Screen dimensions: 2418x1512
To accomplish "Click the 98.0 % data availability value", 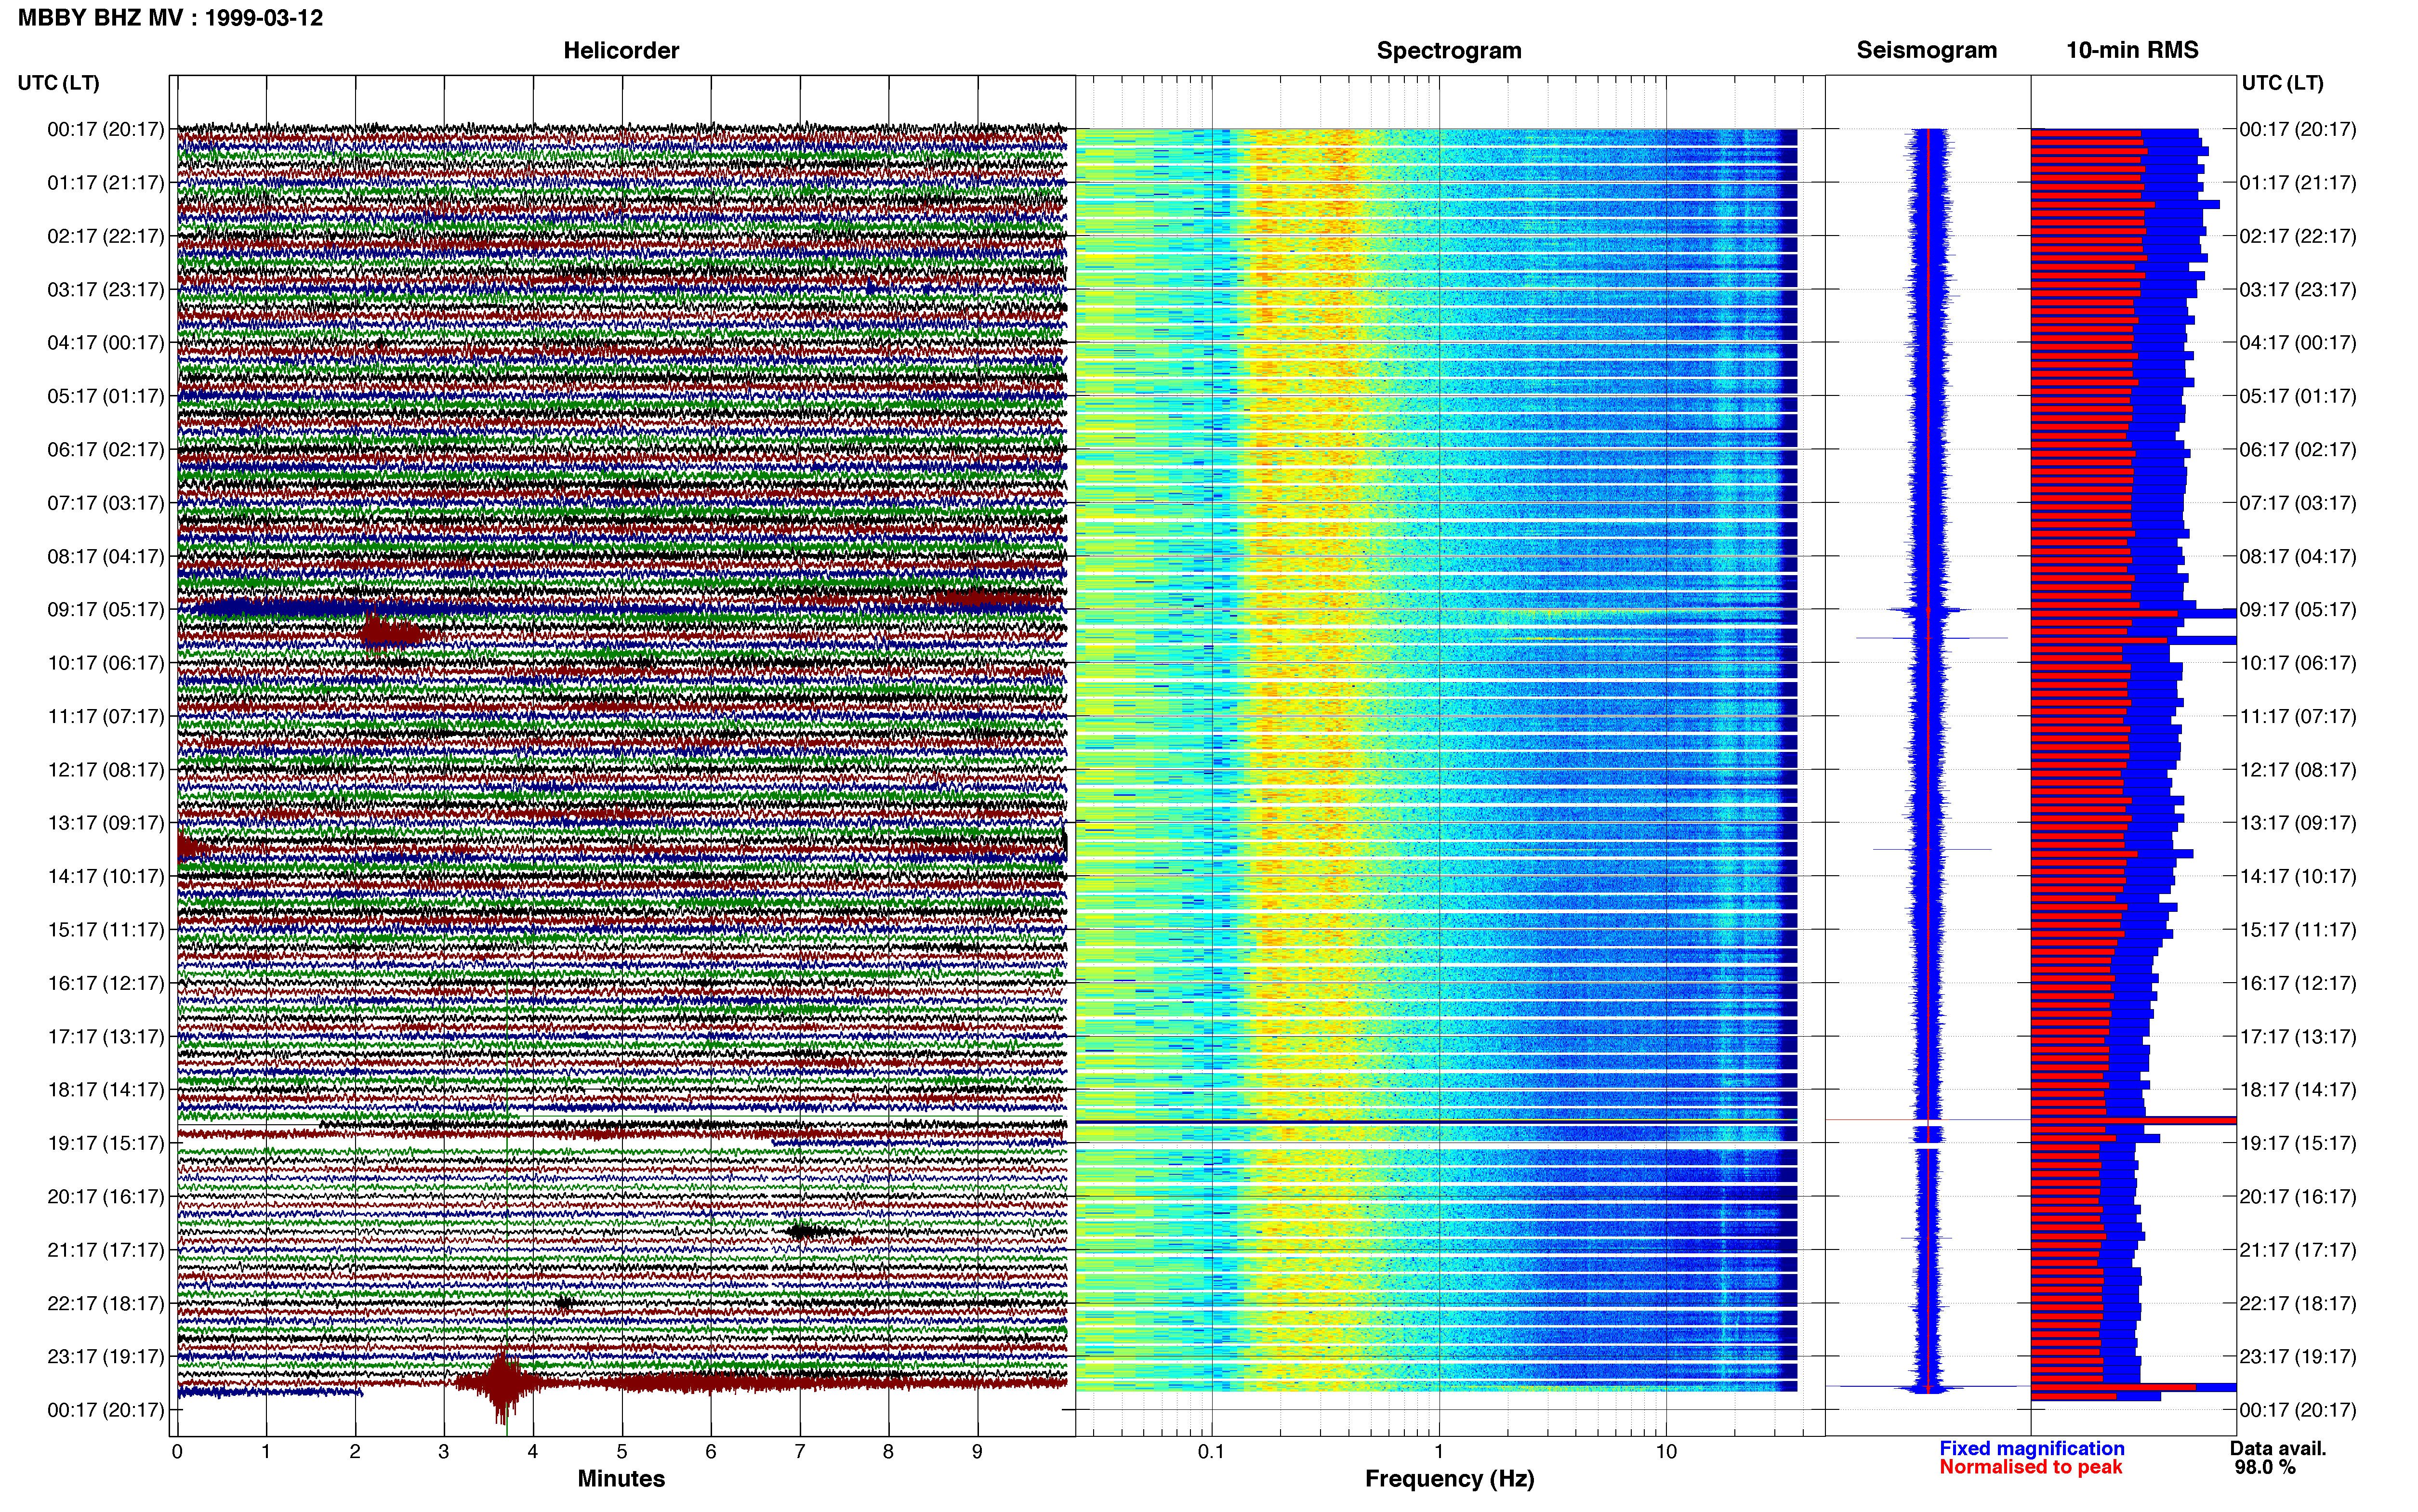I will pos(2265,1467).
